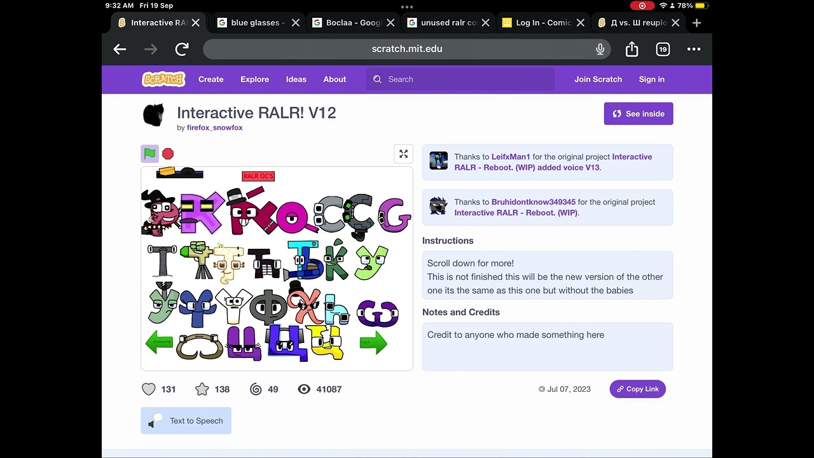
Task: Open Bruhidontknow349345 profile link
Action: point(533,202)
